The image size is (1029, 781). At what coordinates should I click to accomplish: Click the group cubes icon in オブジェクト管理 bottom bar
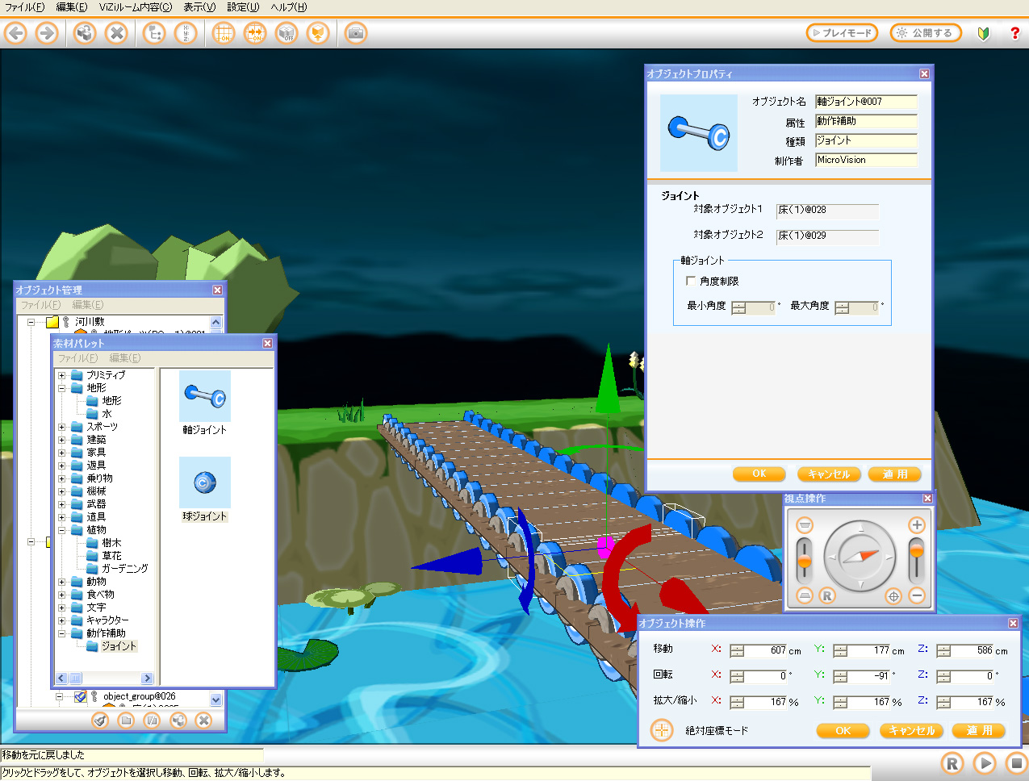click(x=178, y=720)
